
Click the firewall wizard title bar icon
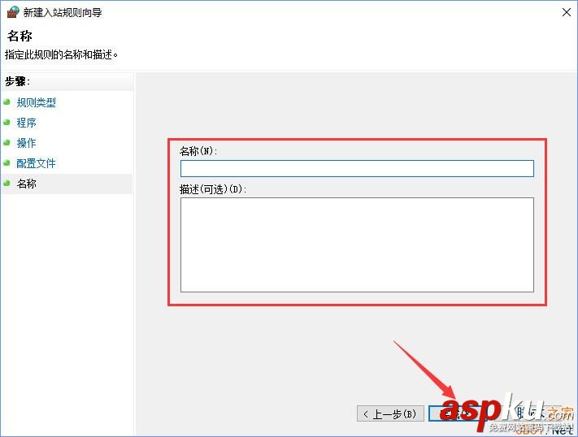tap(13, 12)
